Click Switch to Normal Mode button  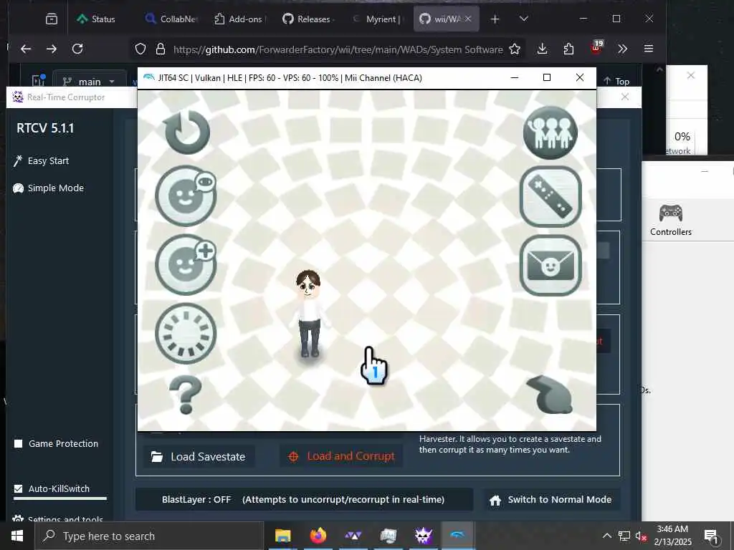tap(550, 499)
